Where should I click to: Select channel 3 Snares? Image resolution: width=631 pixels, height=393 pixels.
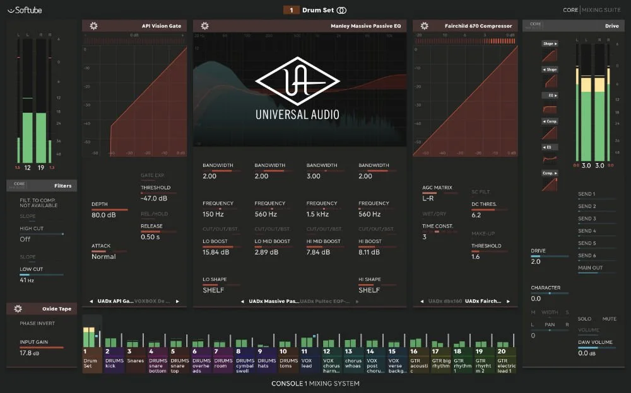[136, 360]
